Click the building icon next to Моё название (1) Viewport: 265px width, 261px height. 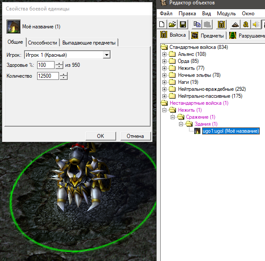tap(14, 27)
